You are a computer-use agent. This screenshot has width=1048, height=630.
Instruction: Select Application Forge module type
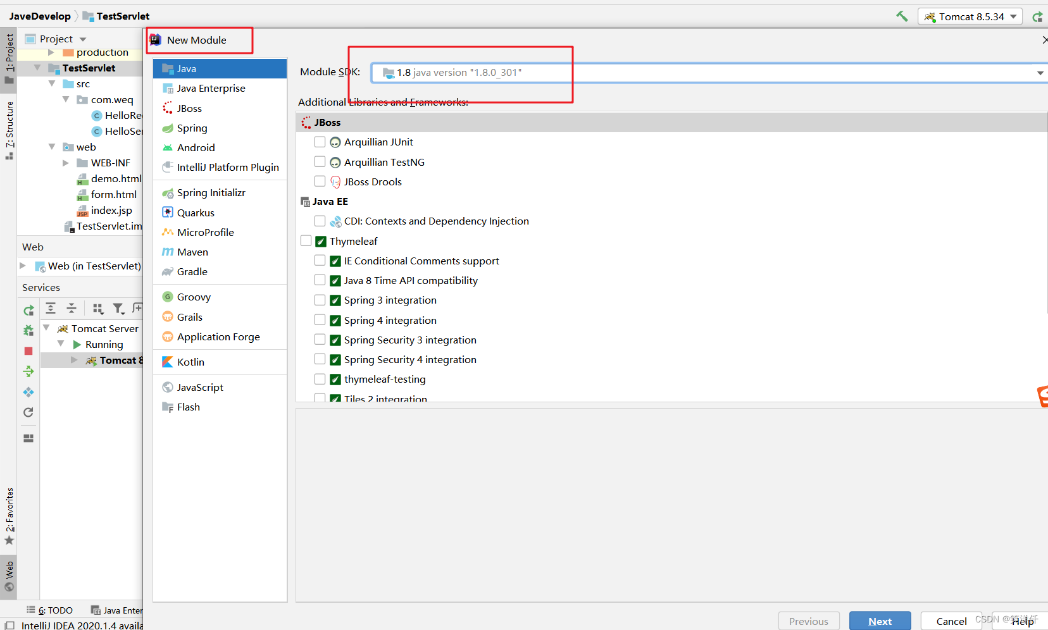point(220,337)
